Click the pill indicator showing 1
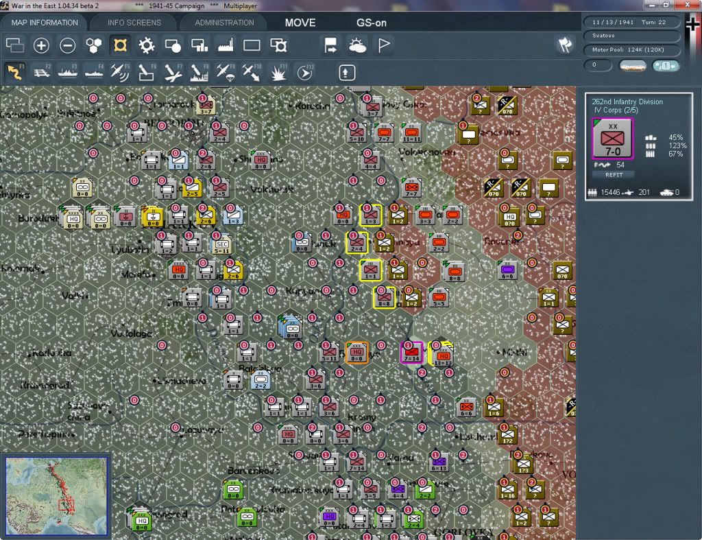The width and height of the screenshot is (702, 540). click(x=666, y=66)
